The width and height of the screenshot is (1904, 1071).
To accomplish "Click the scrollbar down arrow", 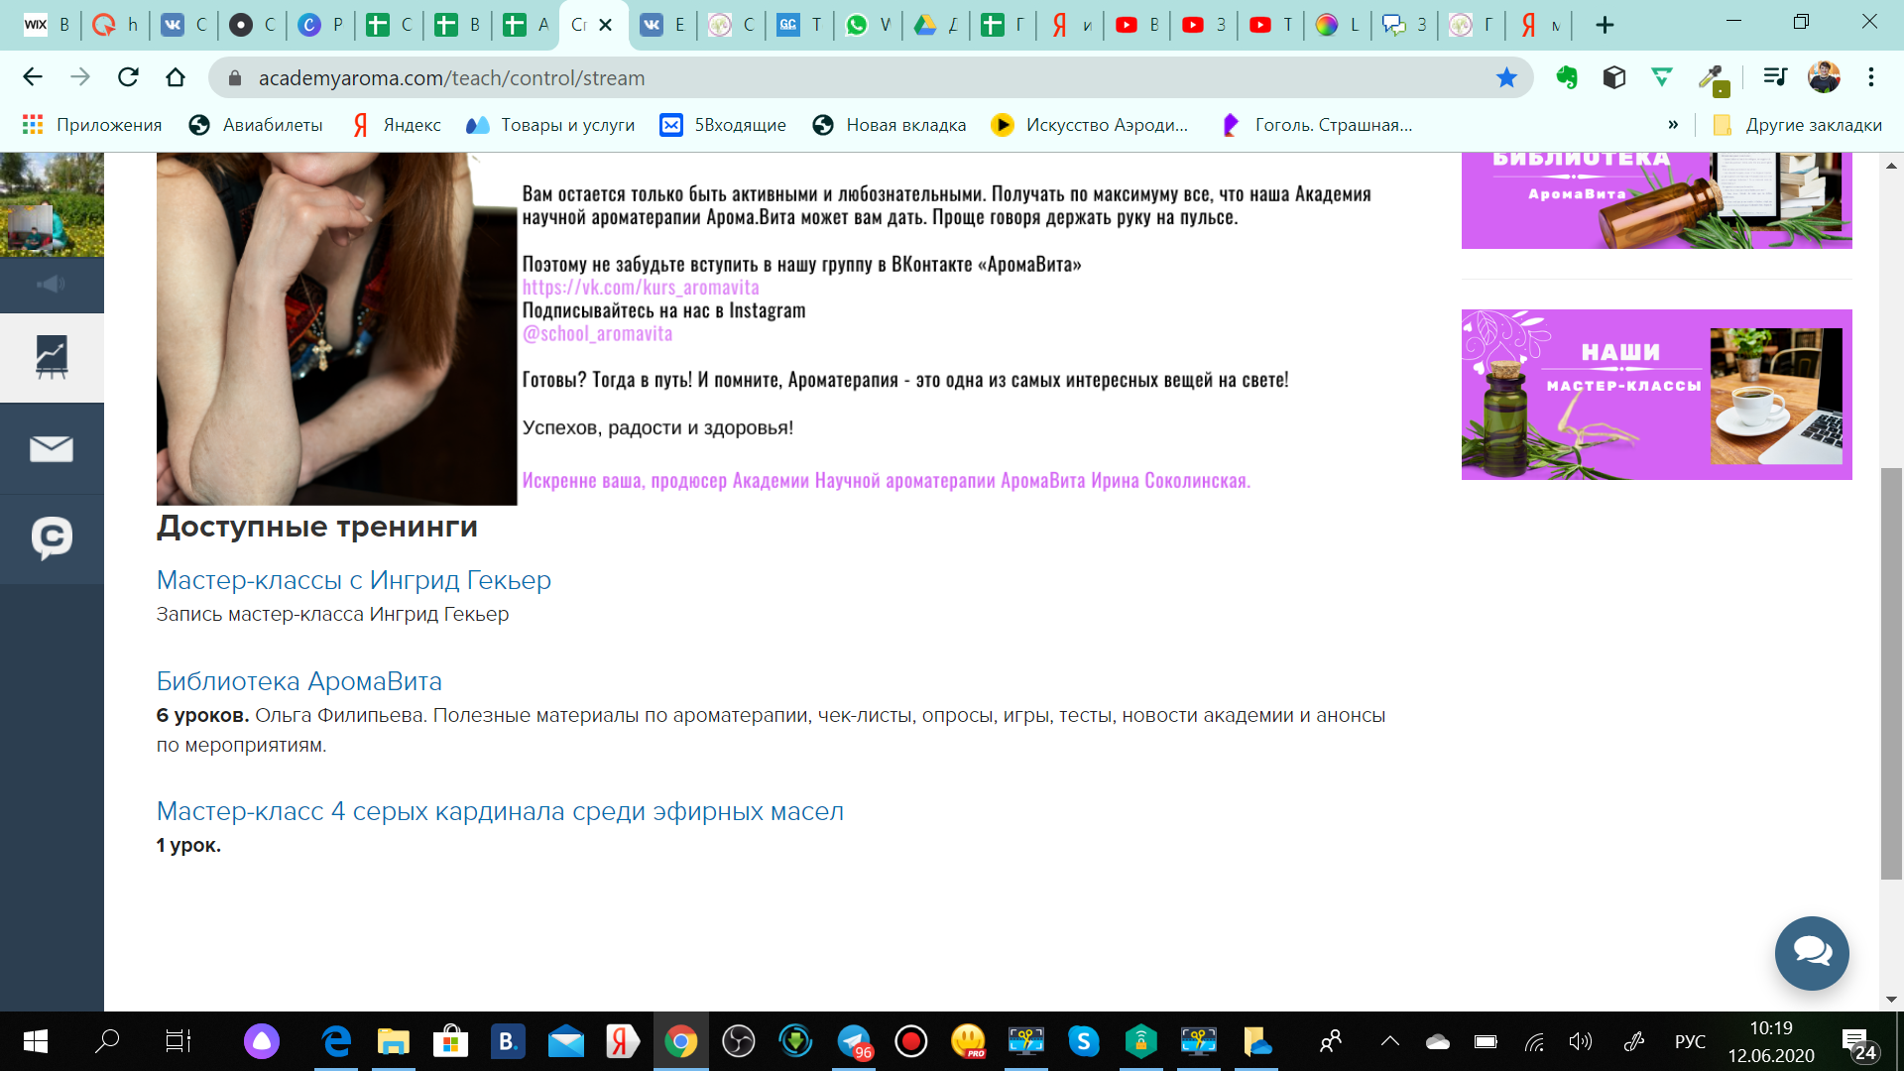I will (1891, 999).
